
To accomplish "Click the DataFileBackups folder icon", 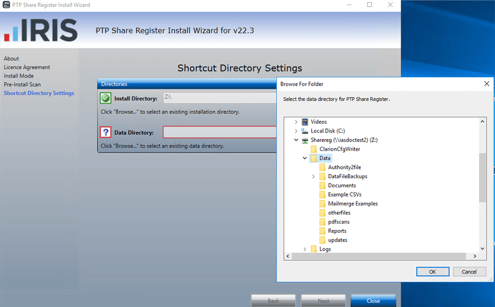I will coord(322,177).
